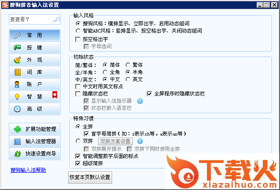Enable 中文时用英文标点 checkbox

pyautogui.click(x=78, y=87)
